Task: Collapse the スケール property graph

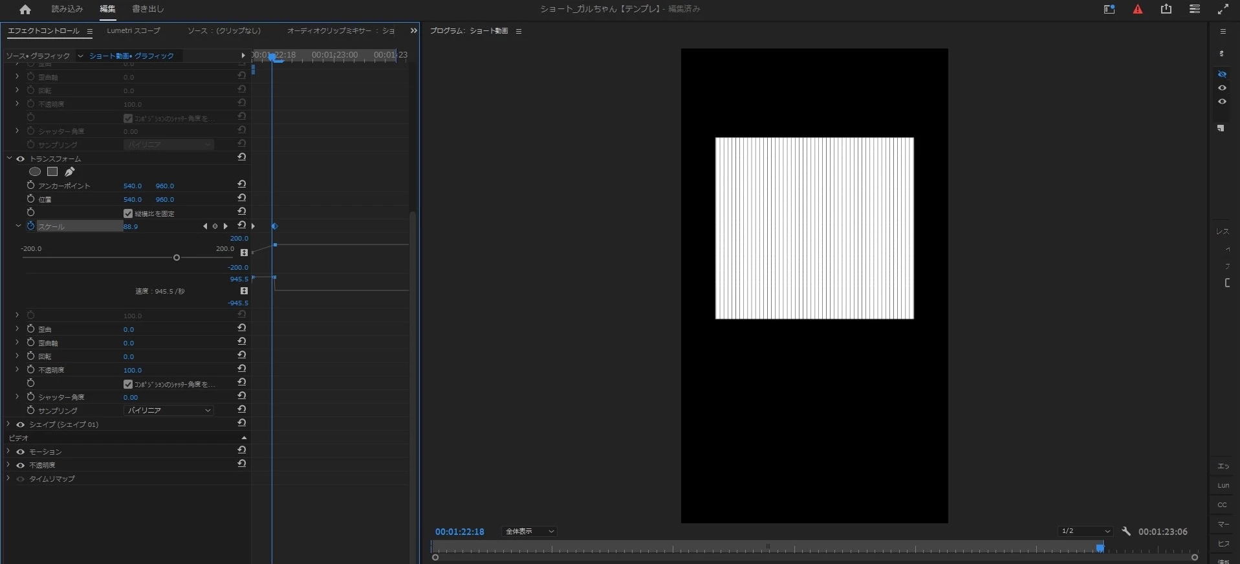Action: click(x=18, y=226)
